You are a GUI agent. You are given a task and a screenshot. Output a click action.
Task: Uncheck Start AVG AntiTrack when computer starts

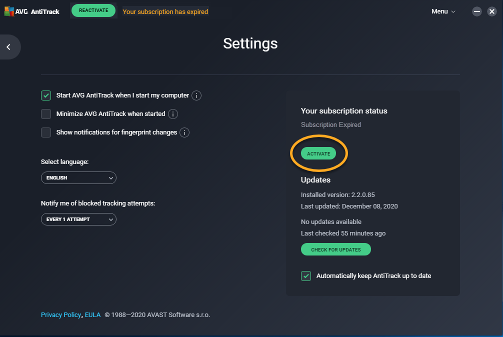46,95
